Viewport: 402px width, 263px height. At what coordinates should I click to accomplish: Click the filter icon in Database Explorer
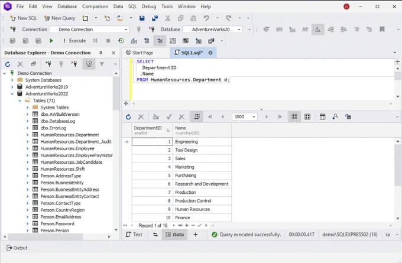[x=102, y=64]
